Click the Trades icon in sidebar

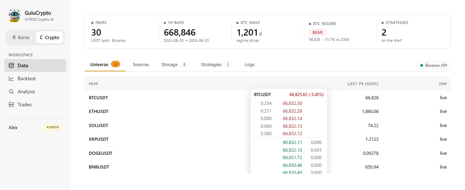11,104
